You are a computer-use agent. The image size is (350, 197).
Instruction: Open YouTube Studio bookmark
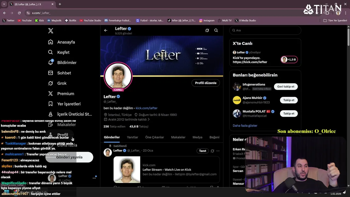[91, 21]
